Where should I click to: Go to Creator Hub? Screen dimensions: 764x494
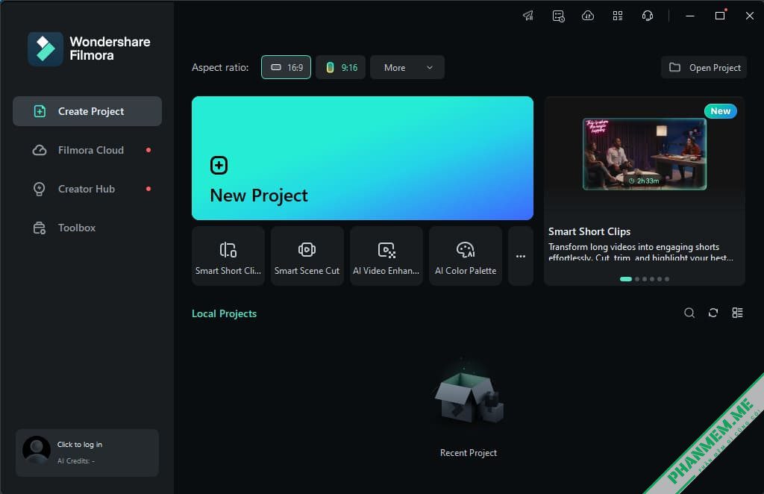87,189
